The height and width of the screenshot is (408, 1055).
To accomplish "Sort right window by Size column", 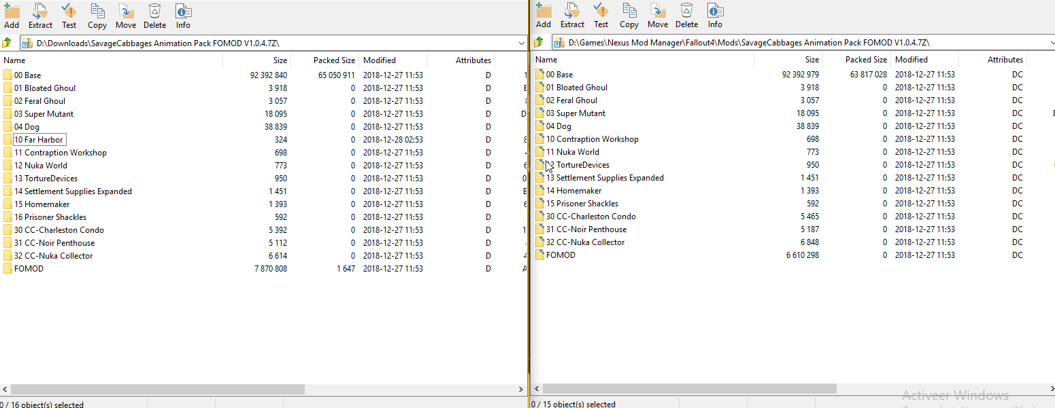I will (x=789, y=60).
